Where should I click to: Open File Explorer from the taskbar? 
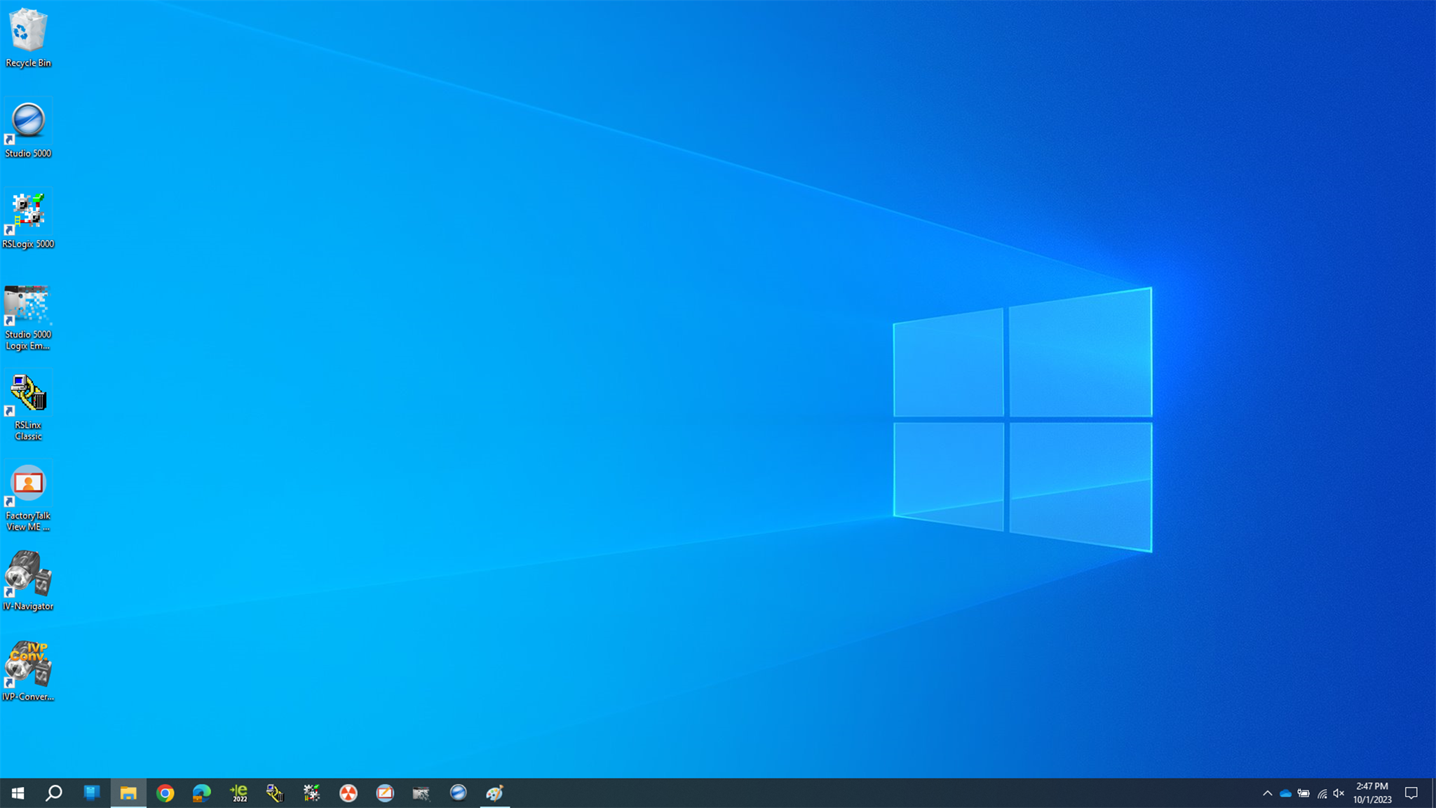(128, 793)
